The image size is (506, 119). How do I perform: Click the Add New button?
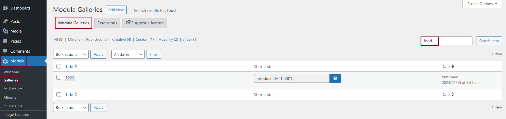tap(116, 10)
